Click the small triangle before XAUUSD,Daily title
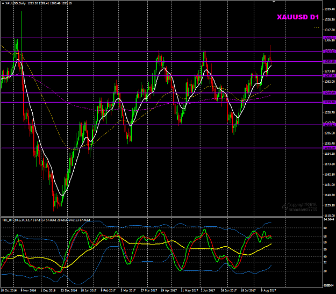The width and height of the screenshot is (336, 294). [3, 3]
